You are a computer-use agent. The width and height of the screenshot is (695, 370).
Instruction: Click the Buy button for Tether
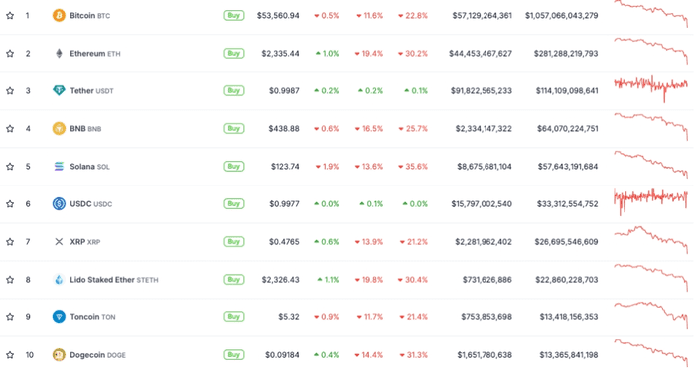[x=234, y=90]
